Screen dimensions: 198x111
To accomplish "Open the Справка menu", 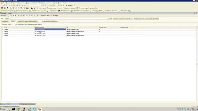I will point(65,3).
